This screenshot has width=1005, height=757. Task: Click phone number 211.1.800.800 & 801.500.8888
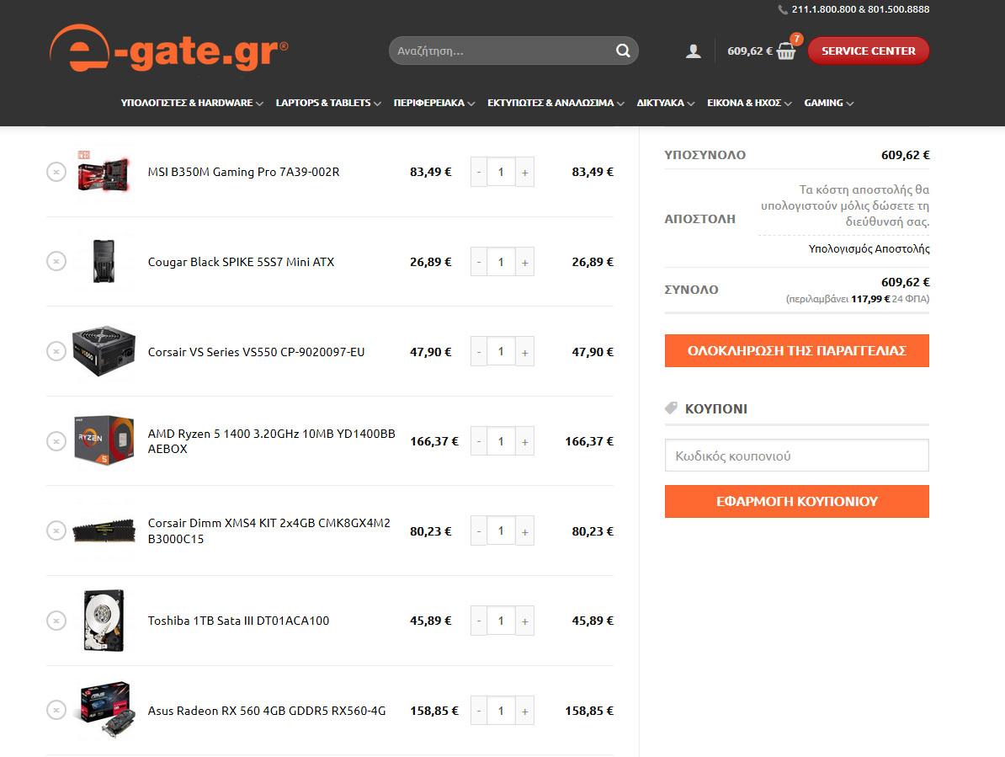(860, 9)
